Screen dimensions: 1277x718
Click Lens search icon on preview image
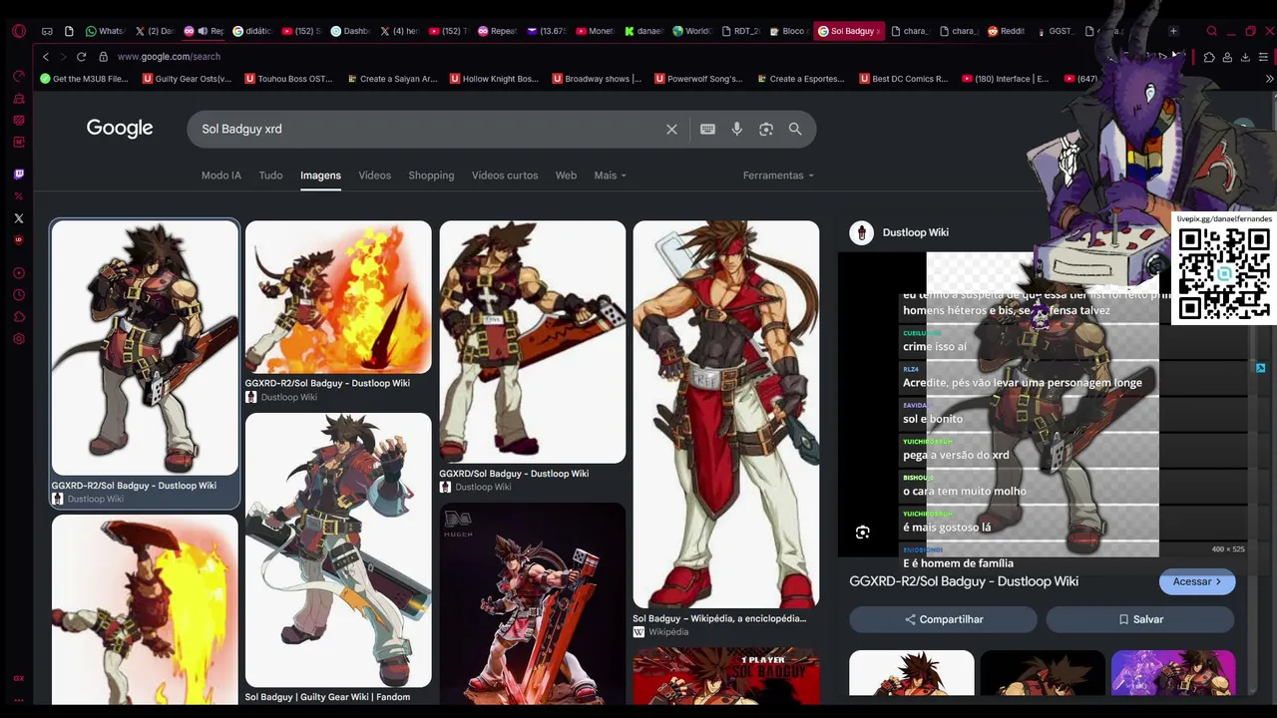[863, 533]
